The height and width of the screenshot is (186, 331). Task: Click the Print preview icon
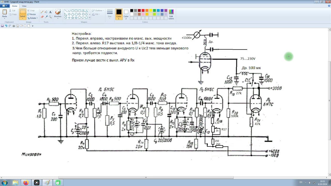coord(17,26)
